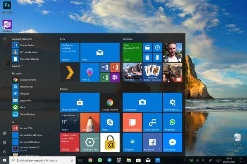
Task: Open the Facebook tile
Action: (x=152, y=142)
